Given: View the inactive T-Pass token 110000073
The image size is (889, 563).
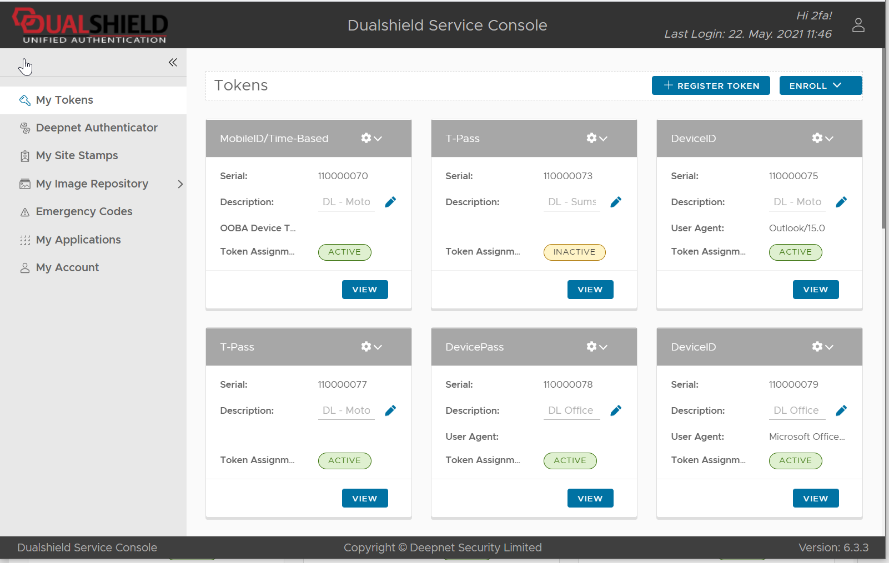Looking at the screenshot, I should click(590, 290).
